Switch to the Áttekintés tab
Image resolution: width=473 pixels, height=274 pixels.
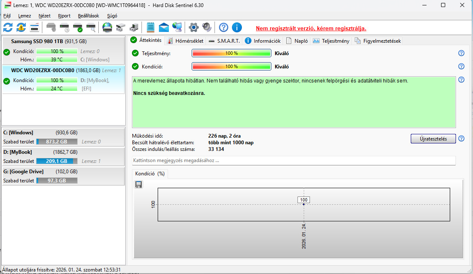click(x=146, y=40)
